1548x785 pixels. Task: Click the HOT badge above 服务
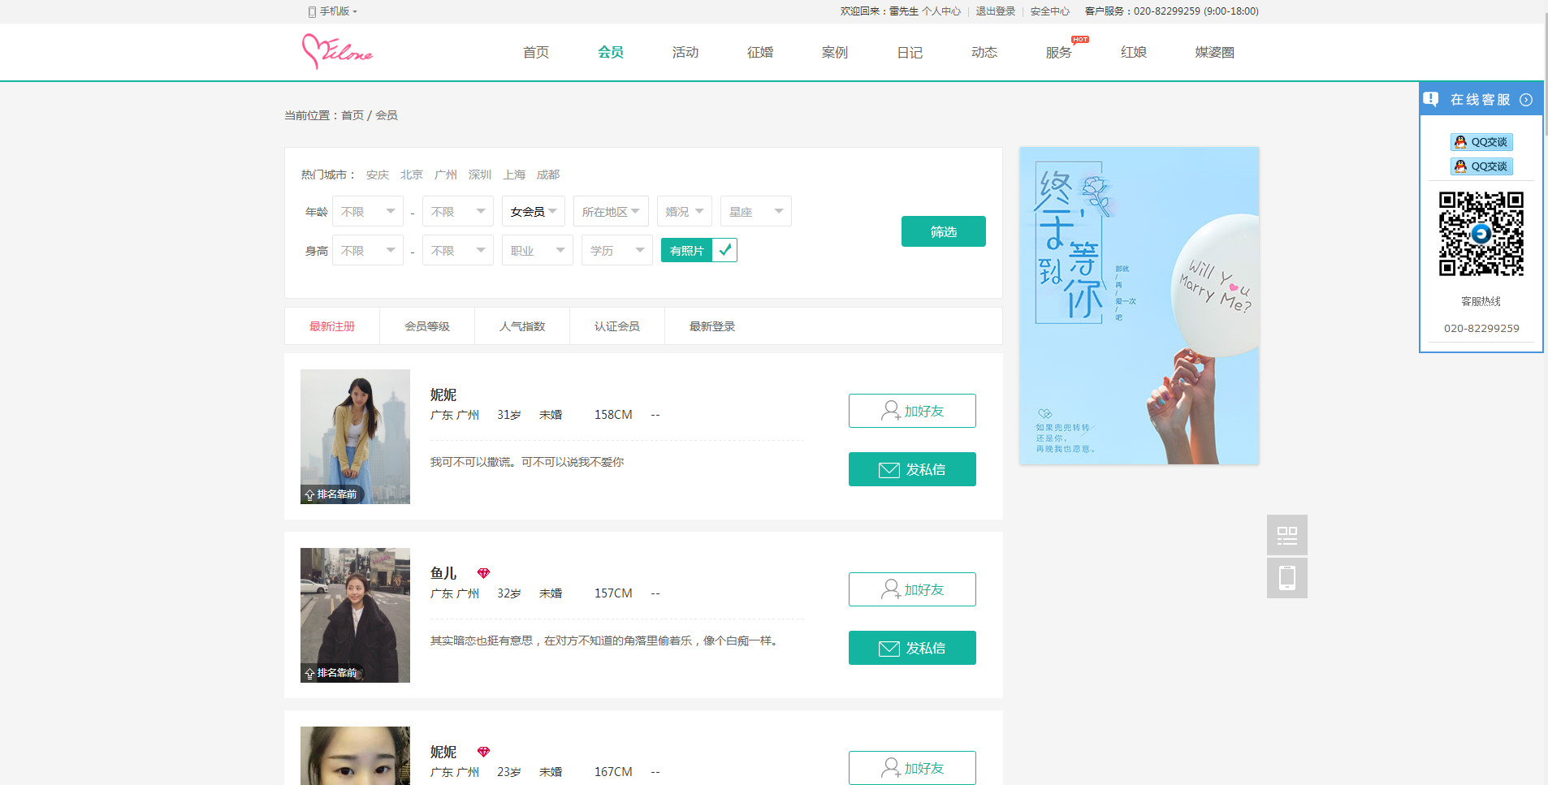1080,39
